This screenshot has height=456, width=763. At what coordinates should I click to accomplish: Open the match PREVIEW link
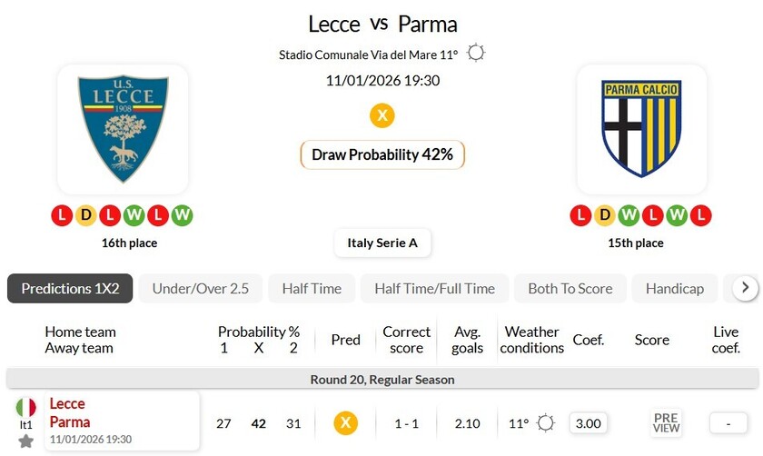666,423
